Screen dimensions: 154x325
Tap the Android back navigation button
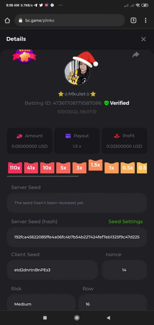click(109, 318)
